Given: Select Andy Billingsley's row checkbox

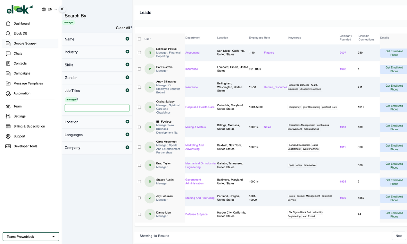Looking at the screenshot, I should click(139, 87).
